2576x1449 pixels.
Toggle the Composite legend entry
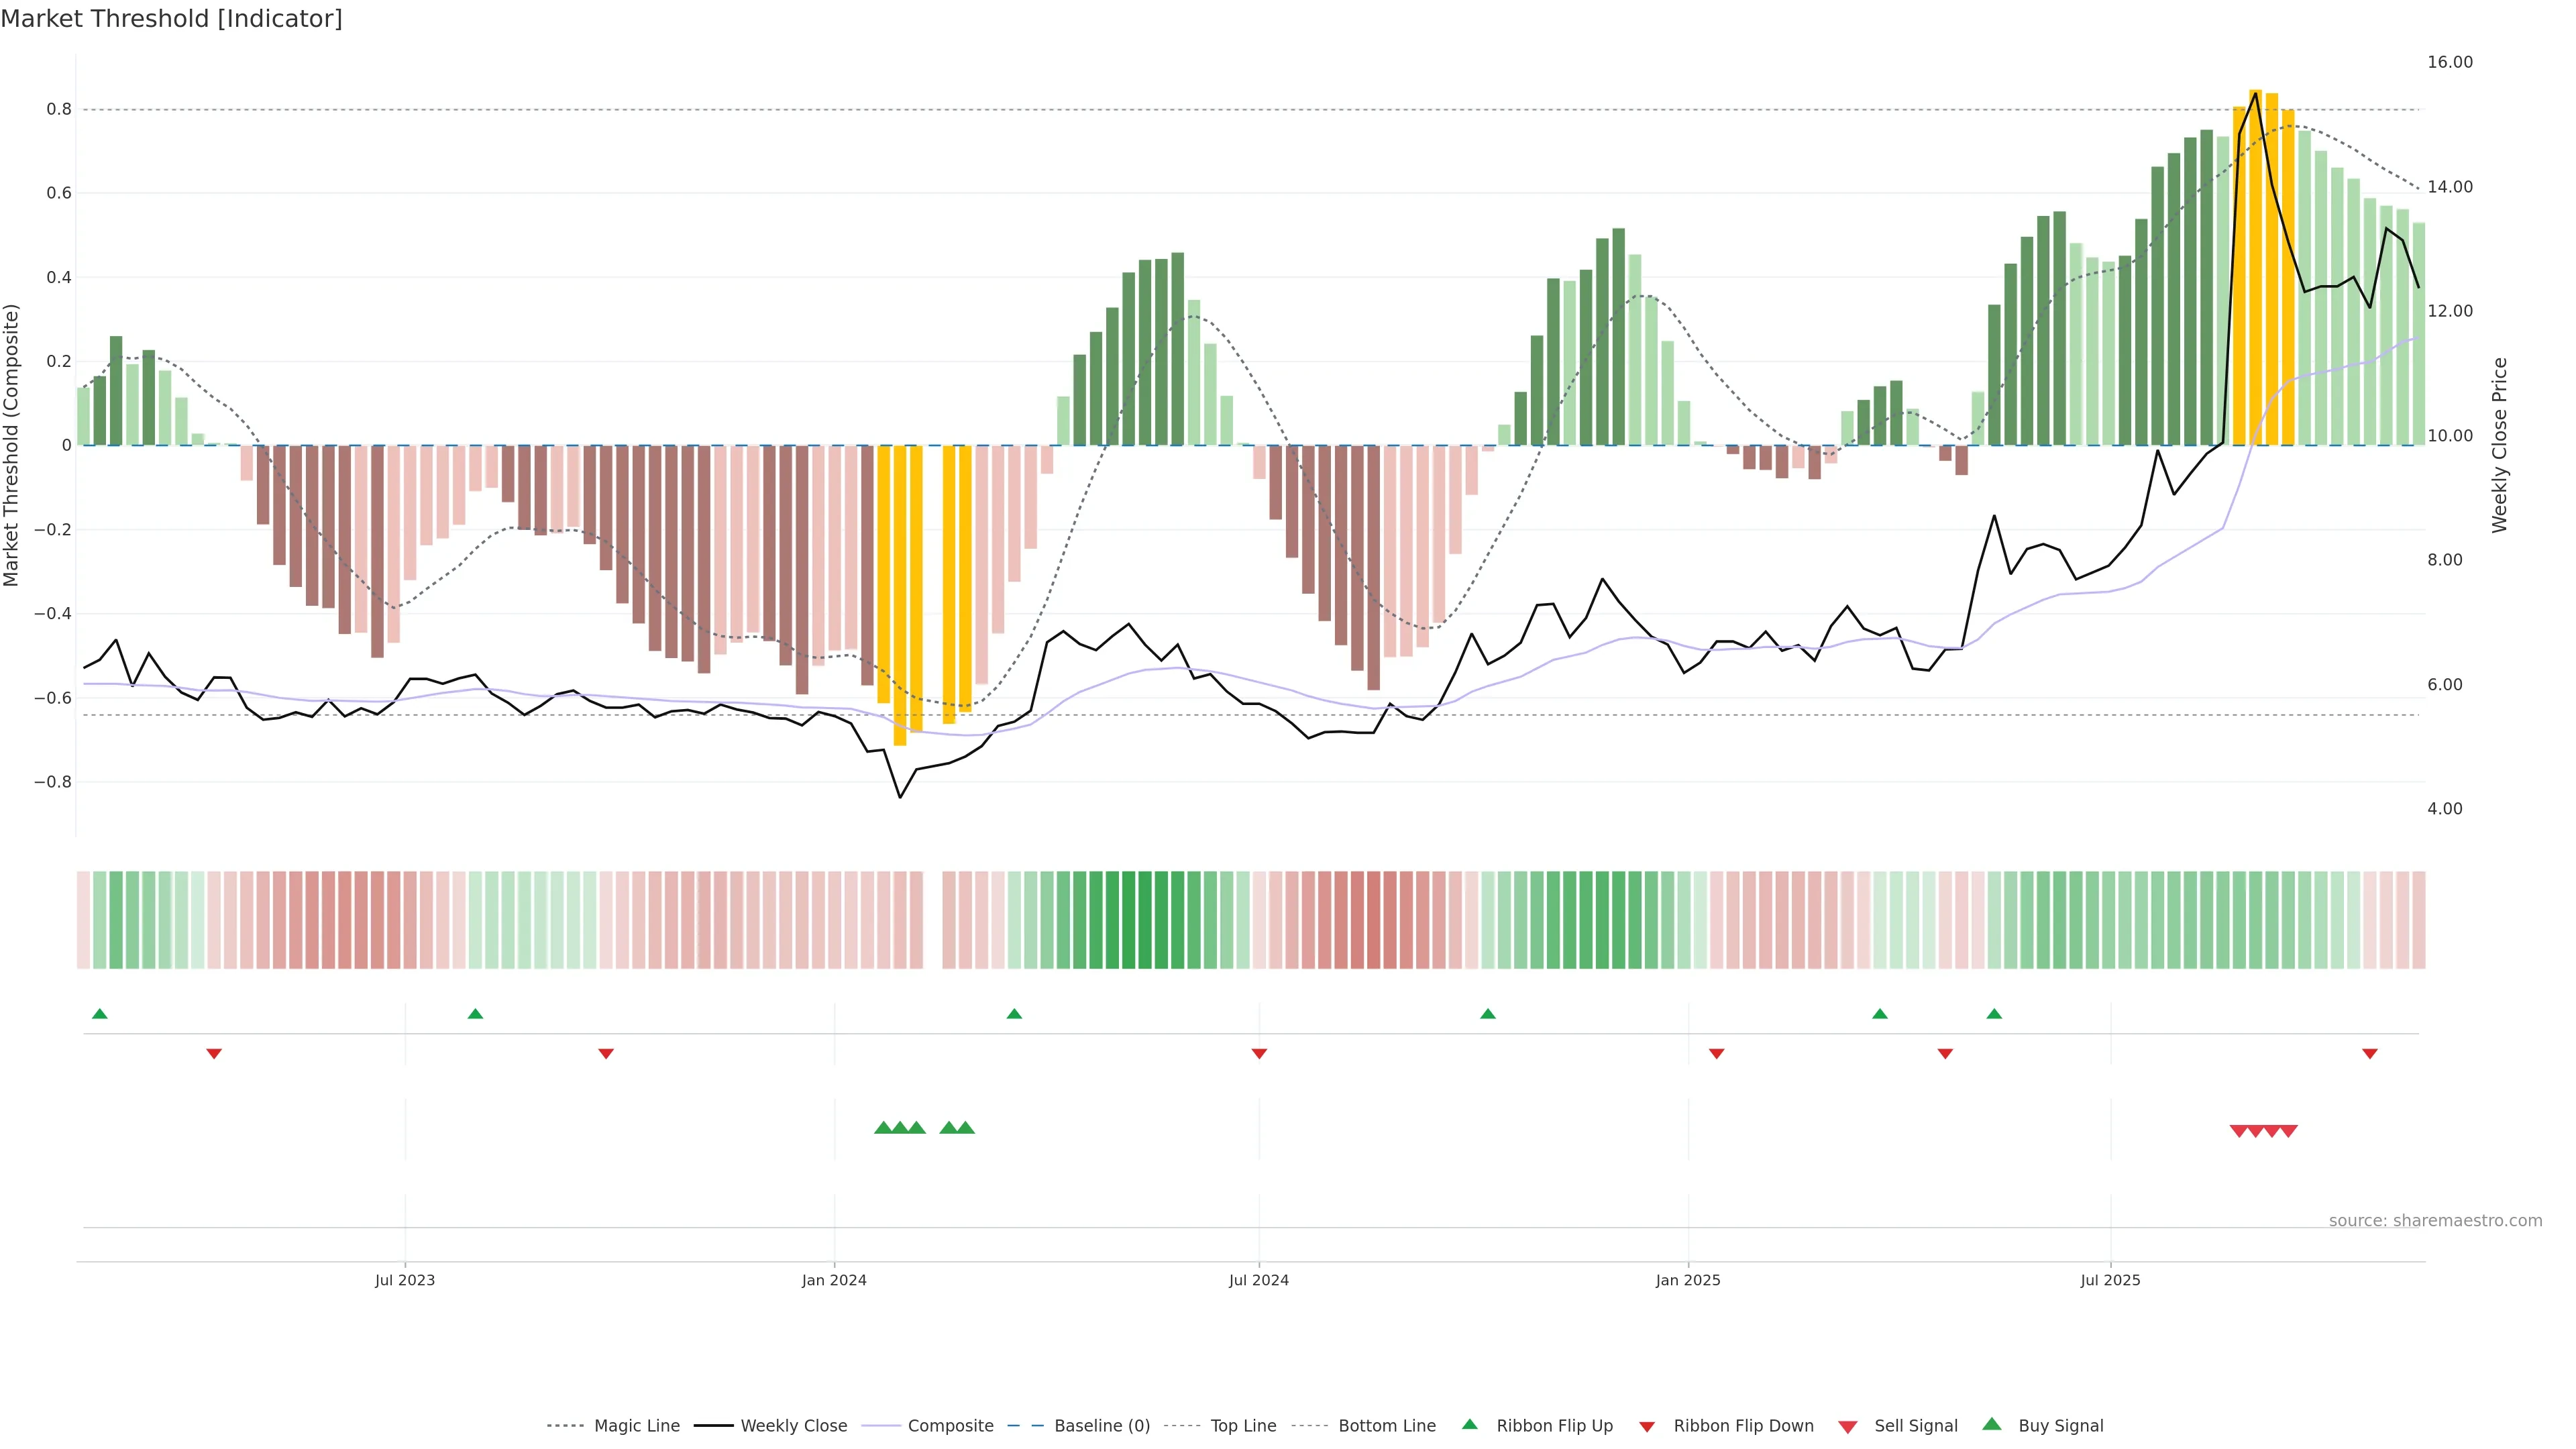[950, 1426]
